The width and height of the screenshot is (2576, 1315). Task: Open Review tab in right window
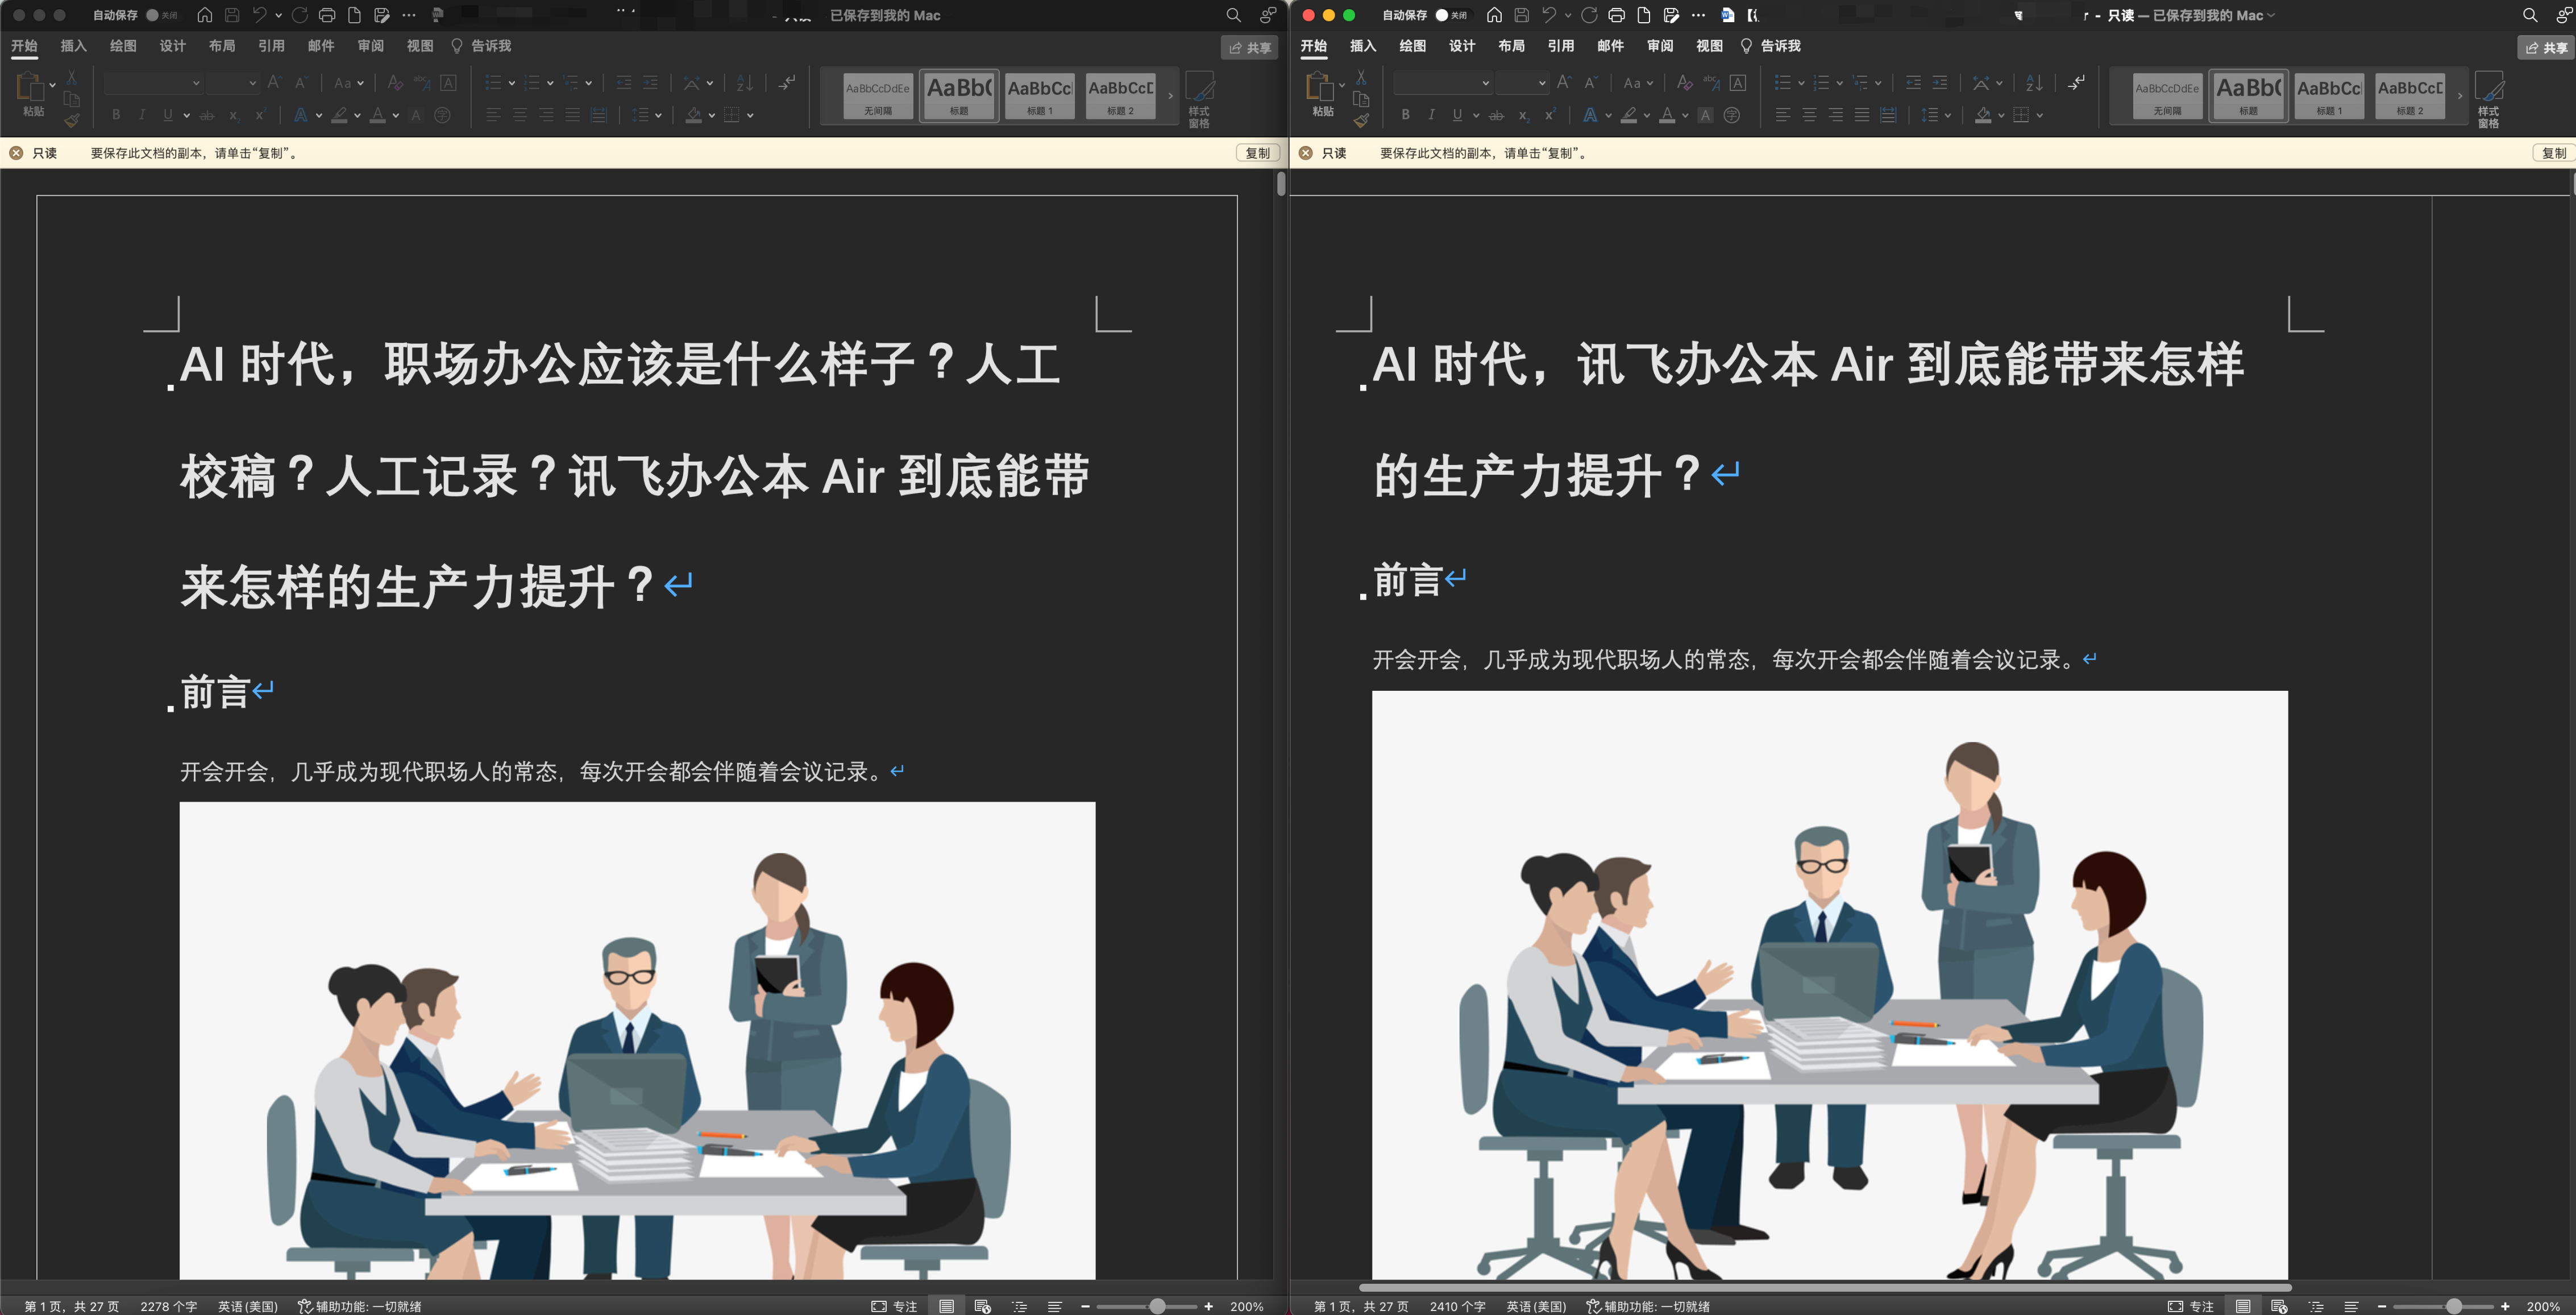[1660, 46]
